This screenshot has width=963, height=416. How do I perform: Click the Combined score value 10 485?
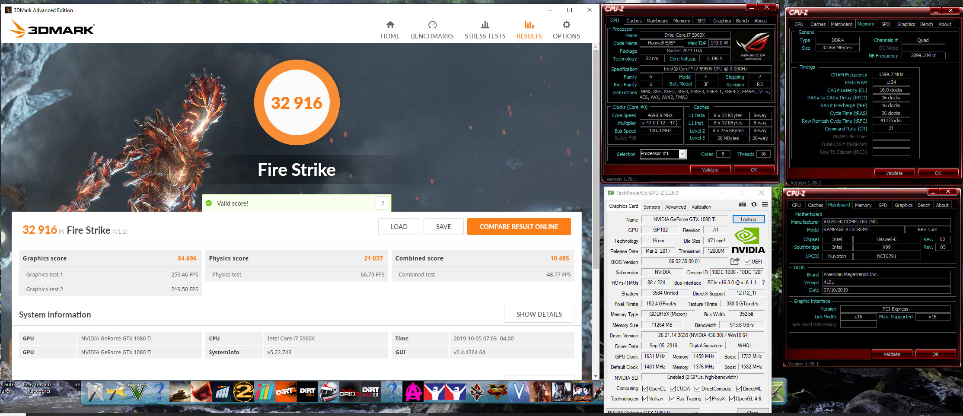pyautogui.click(x=559, y=258)
